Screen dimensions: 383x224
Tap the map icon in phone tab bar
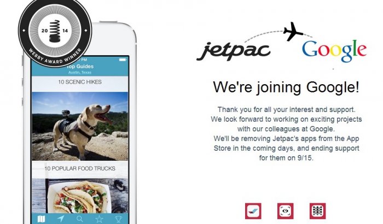coord(41,219)
